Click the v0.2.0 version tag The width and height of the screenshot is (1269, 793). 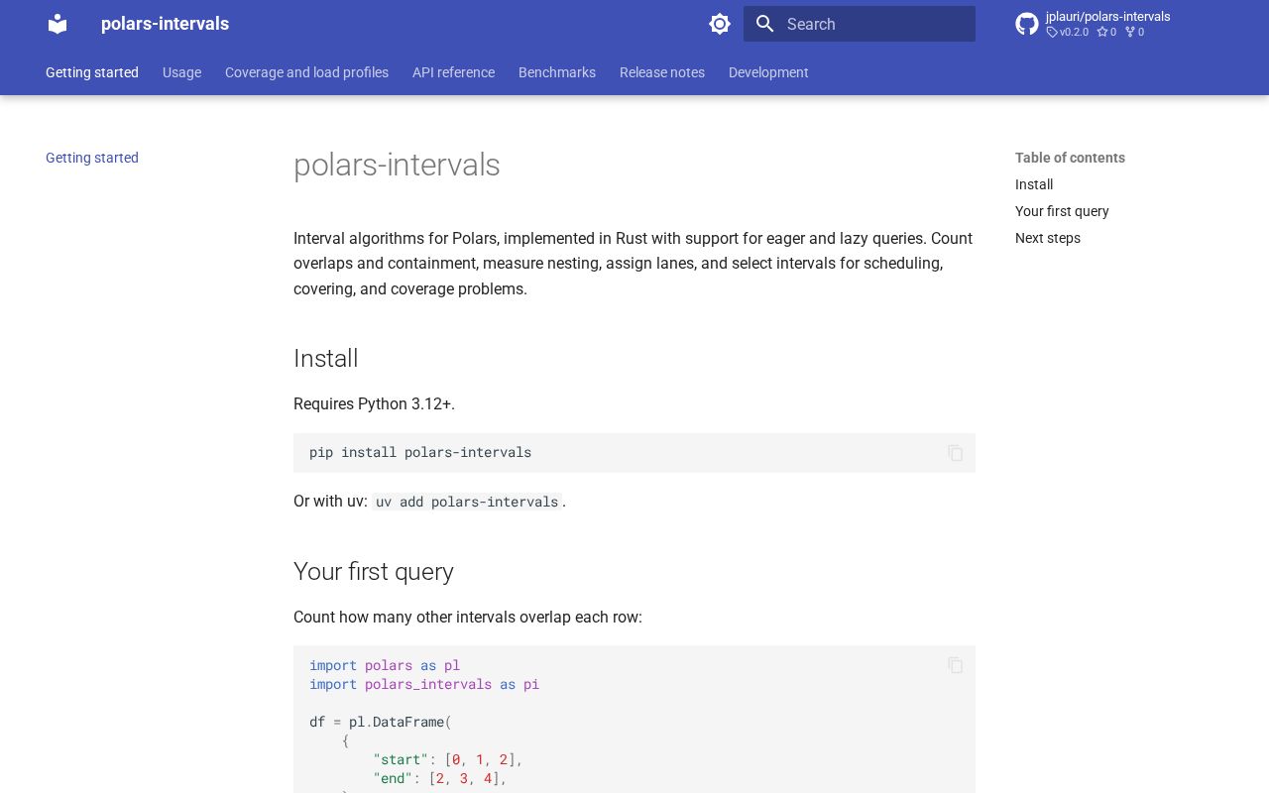(1067, 32)
